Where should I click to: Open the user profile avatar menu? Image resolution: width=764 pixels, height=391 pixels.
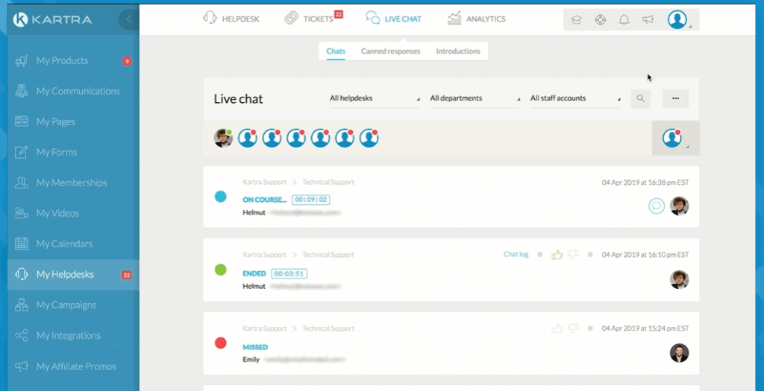pyautogui.click(x=677, y=20)
